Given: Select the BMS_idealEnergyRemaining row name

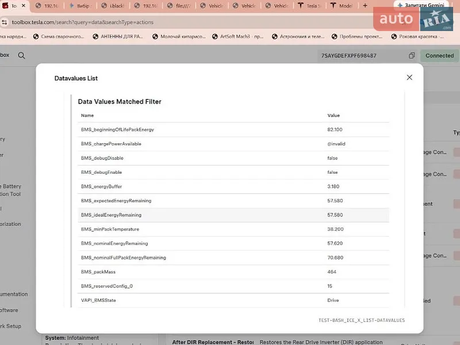Looking at the screenshot, I should coord(111,215).
